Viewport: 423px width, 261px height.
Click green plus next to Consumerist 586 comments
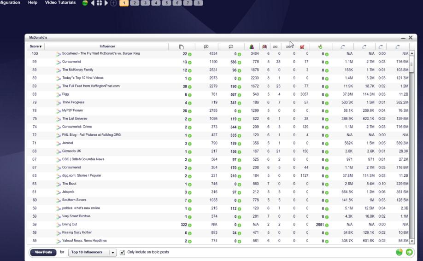239,62
